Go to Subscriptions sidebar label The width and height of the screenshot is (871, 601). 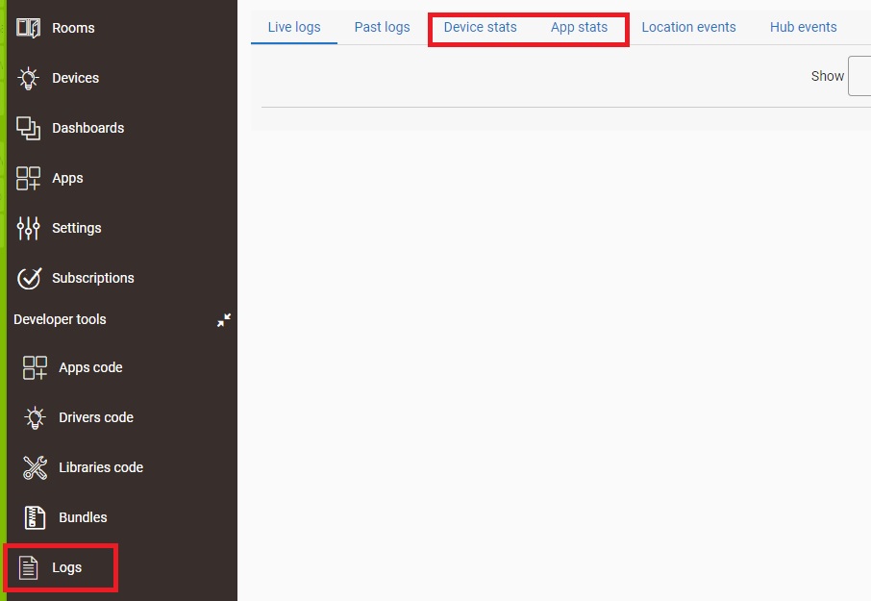tap(93, 278)
